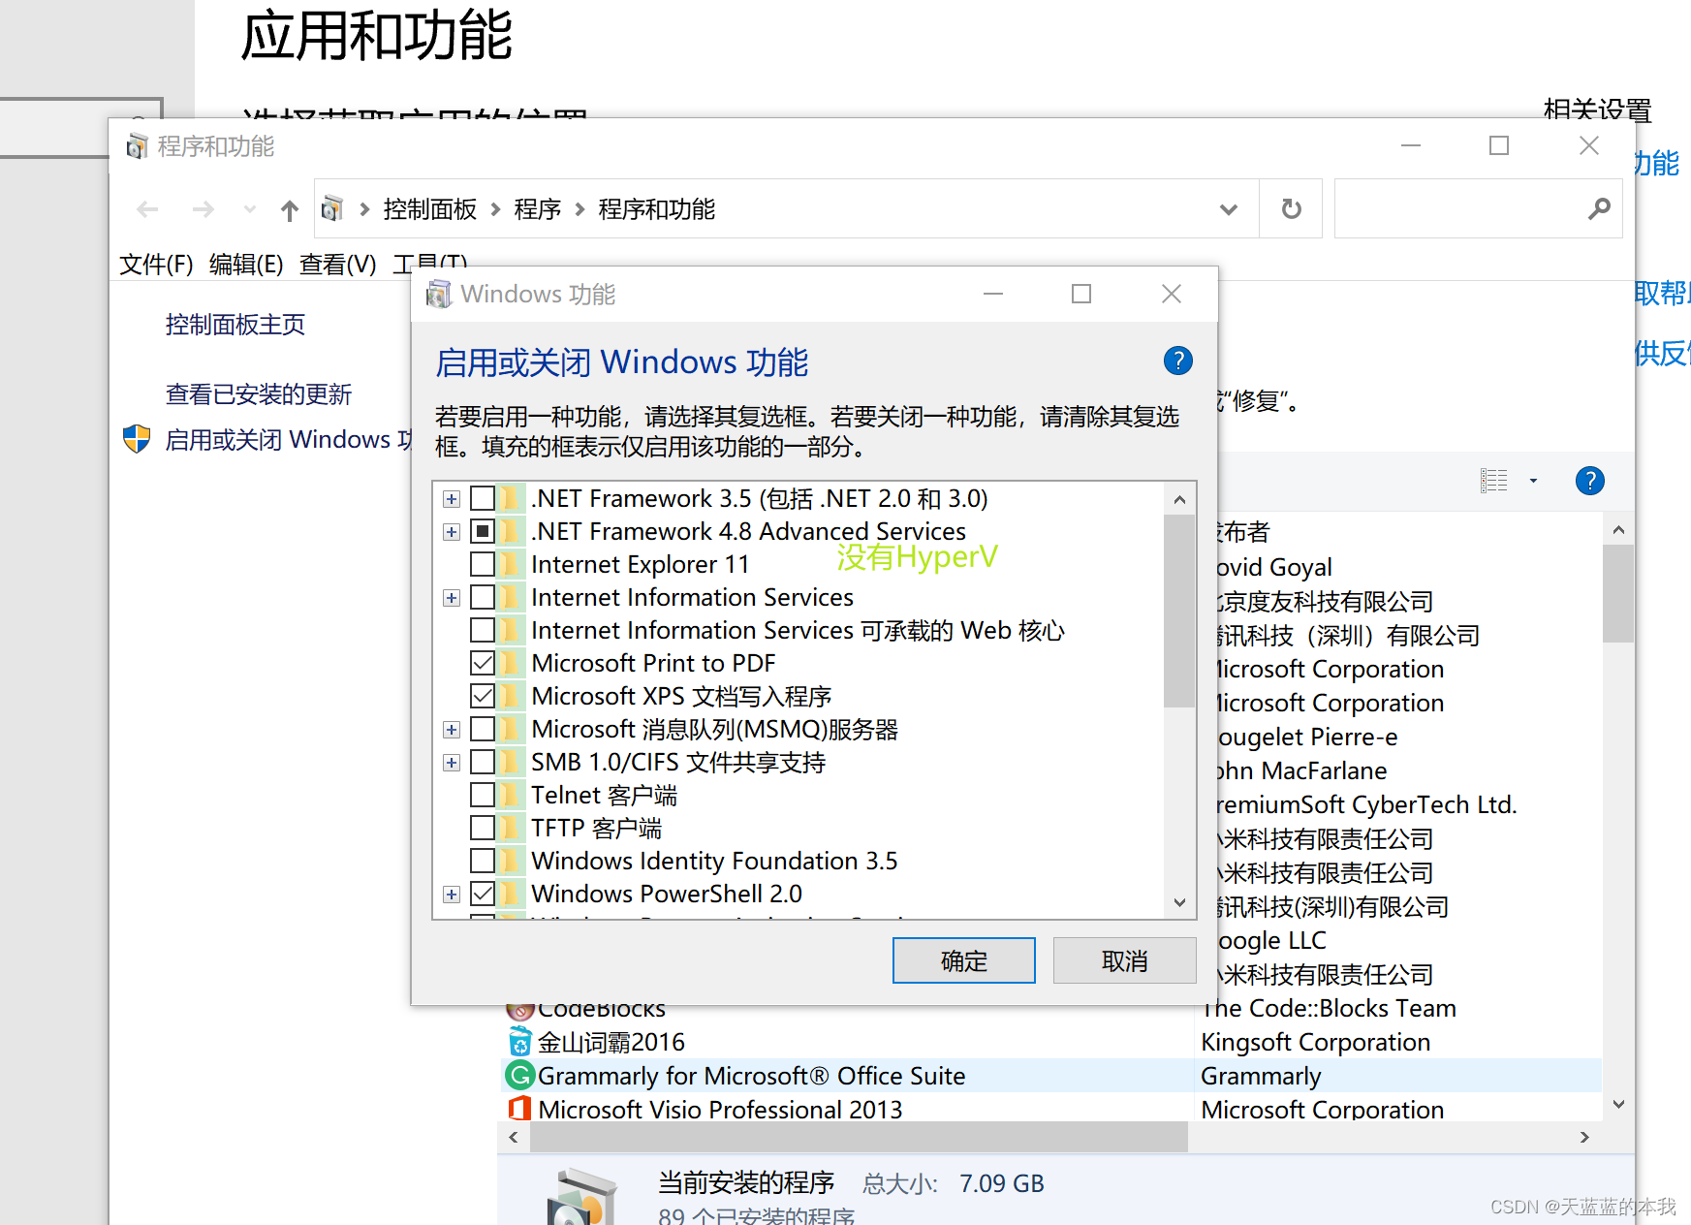The height and width of the screenshot is (1225, 1691).
Task: Select Microsoft Visio Professional 2013 row
Action: click(x=1051, y=1109)
